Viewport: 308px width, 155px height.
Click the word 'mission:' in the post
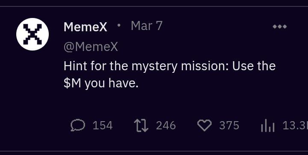[x=205, y=66]
